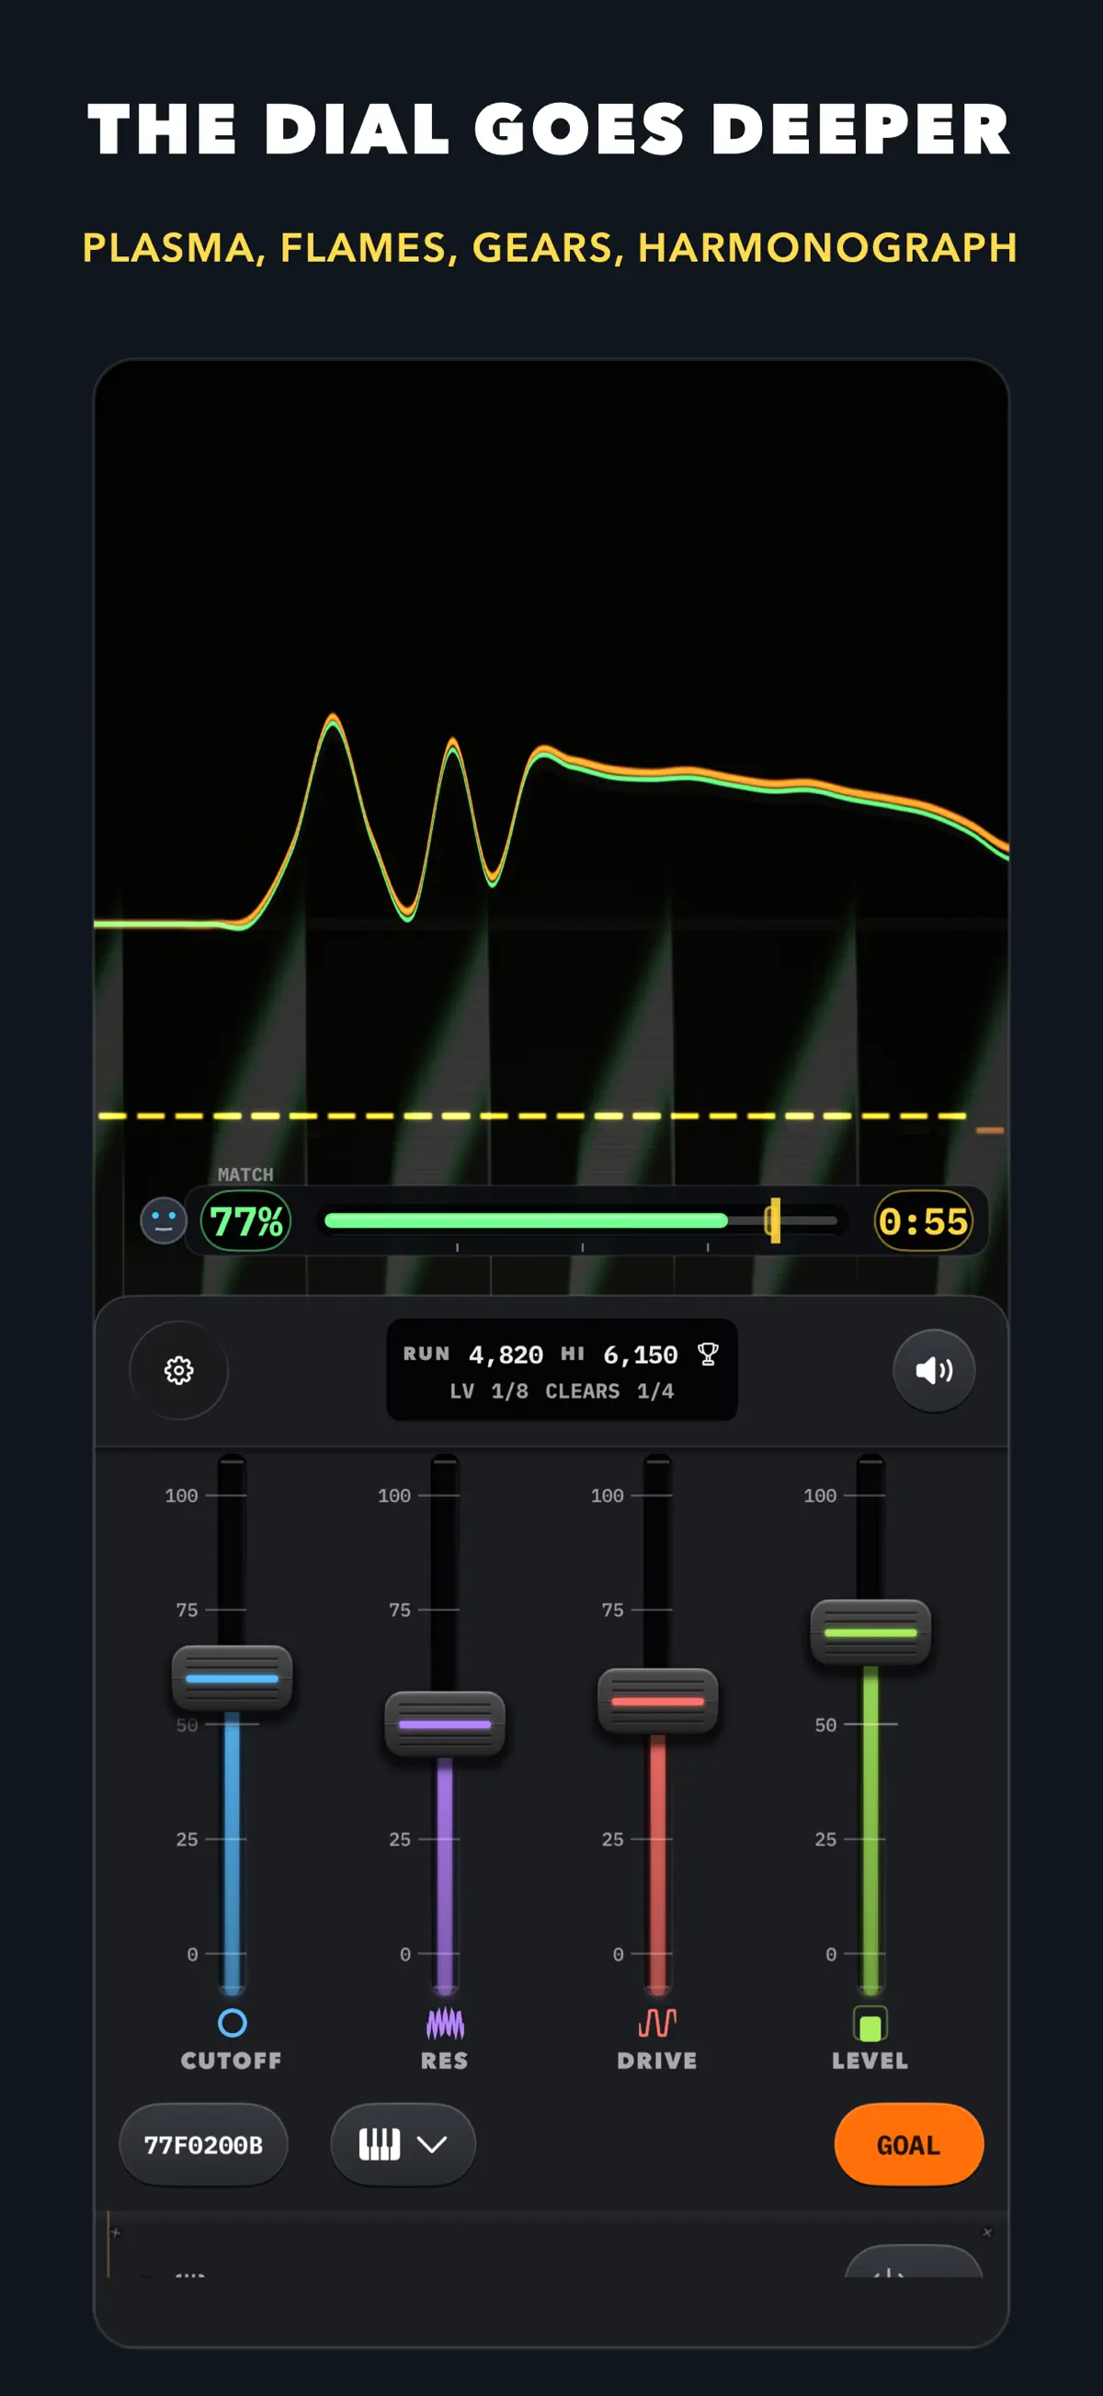Tap the face mood icon near match

pyautogui.click(x=164, y=1221)
